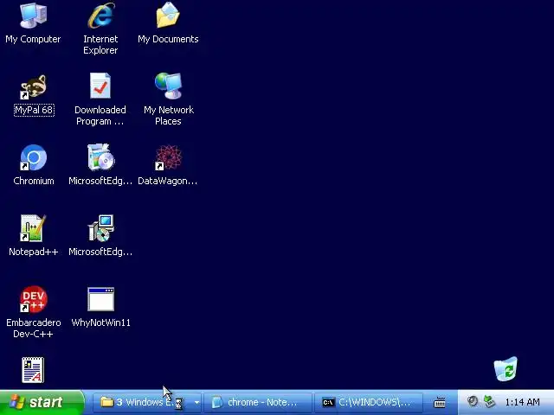554x415 pixels.
Task: Select the Chromium browser shortcut
Action: click(33, 157)
